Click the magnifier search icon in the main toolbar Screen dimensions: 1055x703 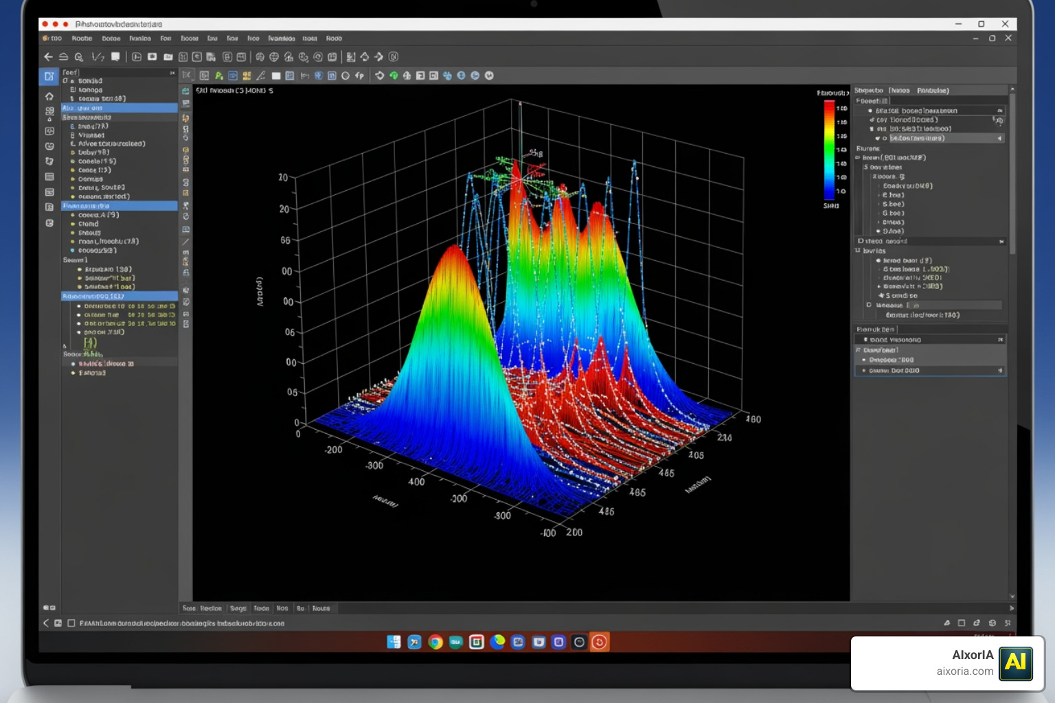click(79, 57)
